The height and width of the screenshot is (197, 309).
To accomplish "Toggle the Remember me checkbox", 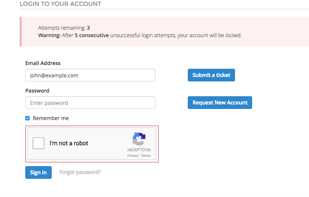I will tap(28, 118).
